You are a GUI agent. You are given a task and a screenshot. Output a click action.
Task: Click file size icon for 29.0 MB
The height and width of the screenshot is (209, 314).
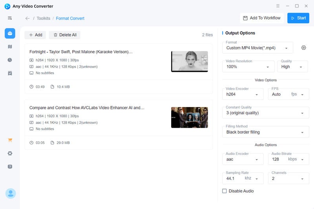point(52,143)
